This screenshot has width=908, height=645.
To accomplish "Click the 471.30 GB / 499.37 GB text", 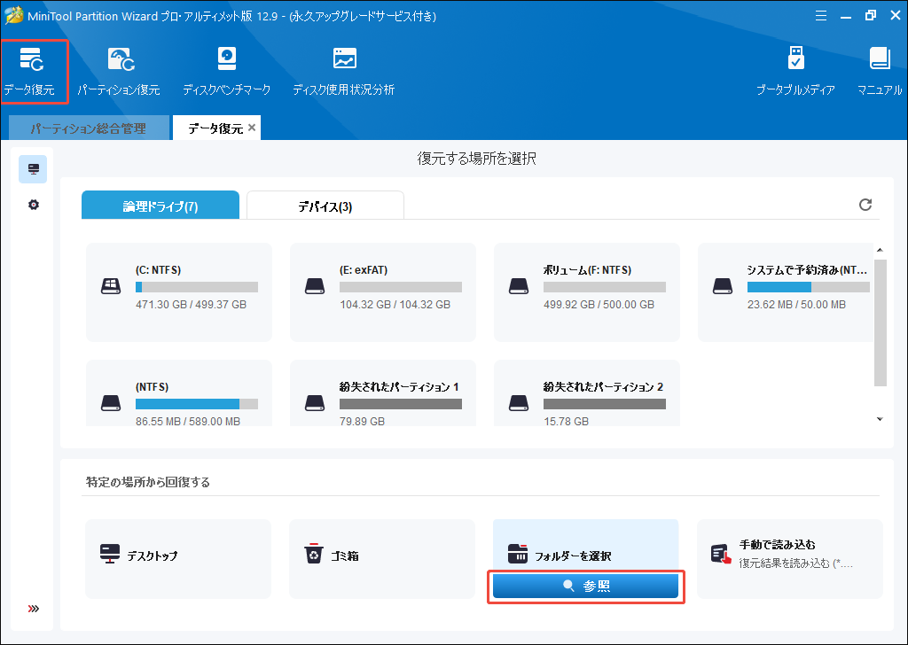I will [192, 304].
